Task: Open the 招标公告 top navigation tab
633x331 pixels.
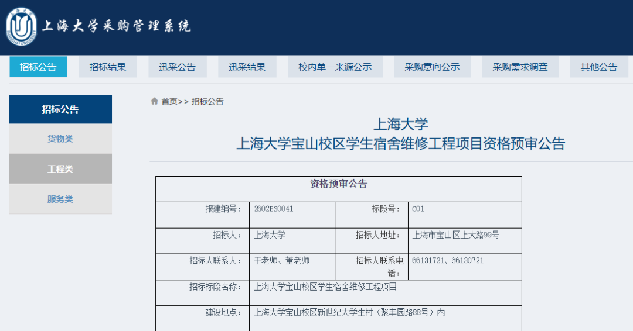Action: (38, 67)
